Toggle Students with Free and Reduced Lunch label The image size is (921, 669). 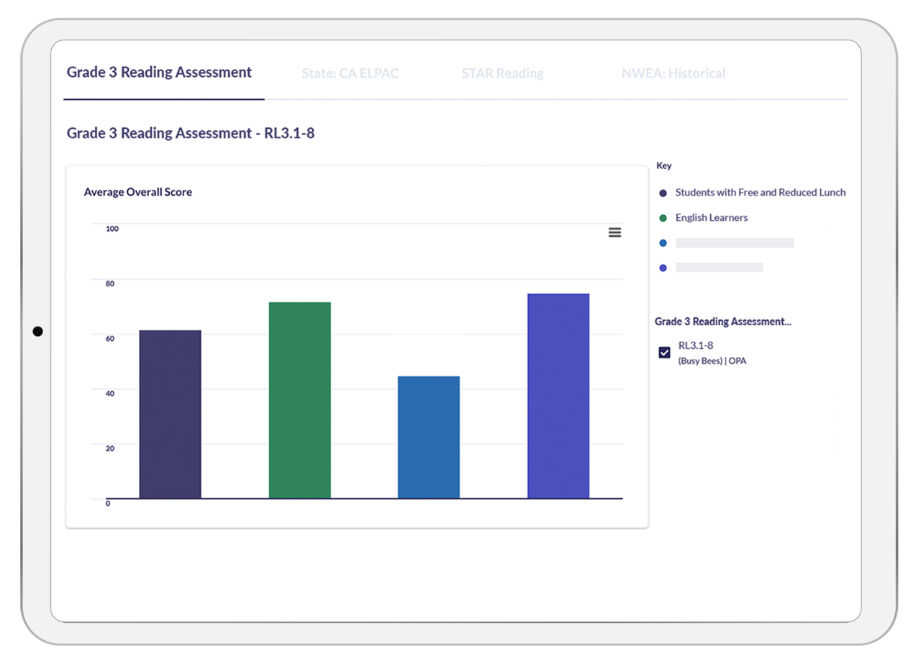click(x=760, y=193)
